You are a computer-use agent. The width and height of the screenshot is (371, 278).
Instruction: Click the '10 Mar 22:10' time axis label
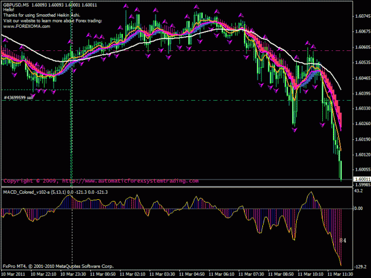tap(43, 274)
